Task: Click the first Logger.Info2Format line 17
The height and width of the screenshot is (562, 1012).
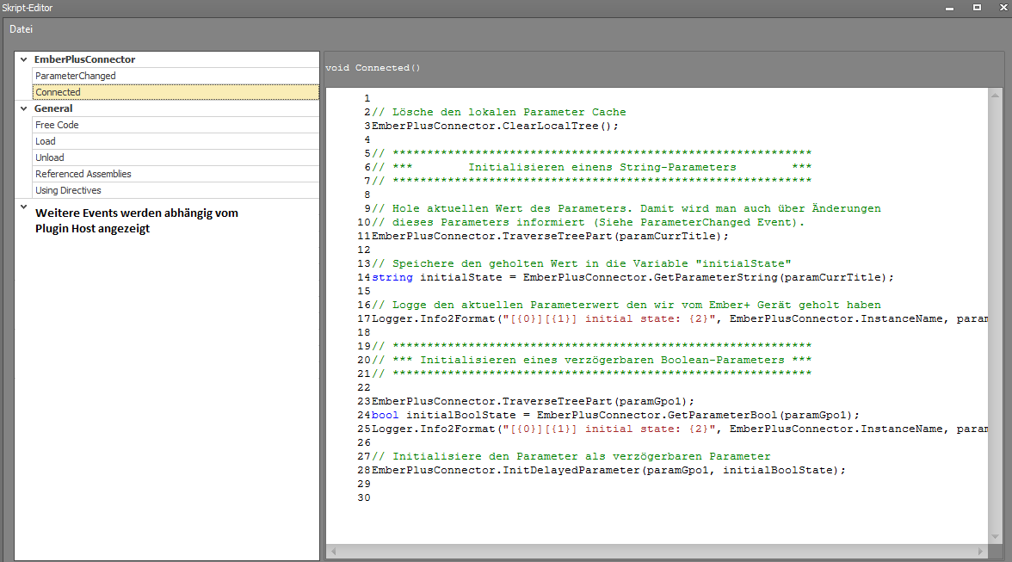Action: click(680, 318)
